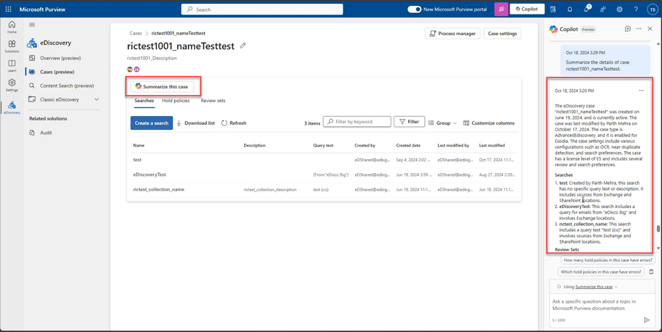
Task: Start new Copilot chat icon
Action: pos(628,28)
